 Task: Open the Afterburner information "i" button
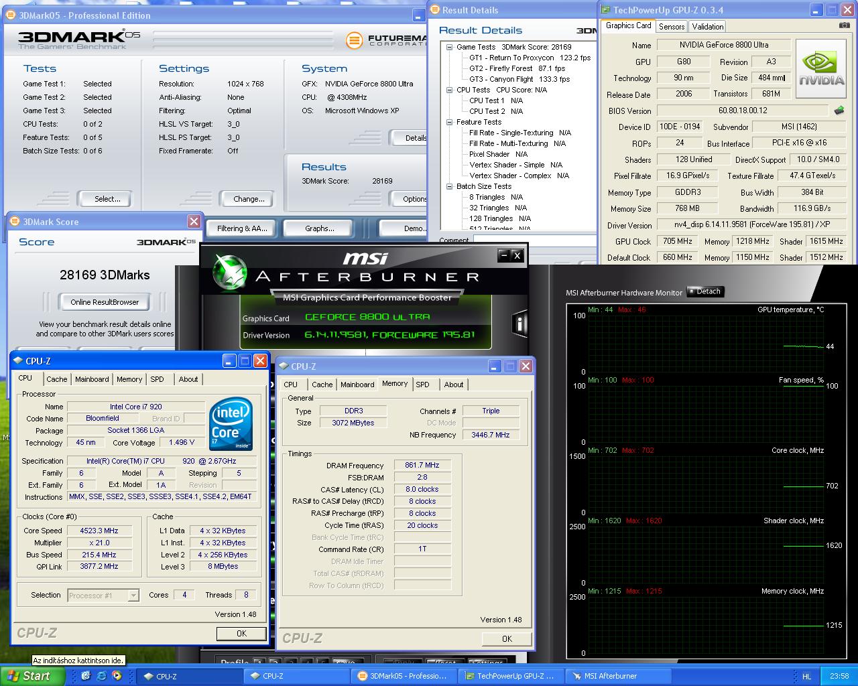coord(519,324)
